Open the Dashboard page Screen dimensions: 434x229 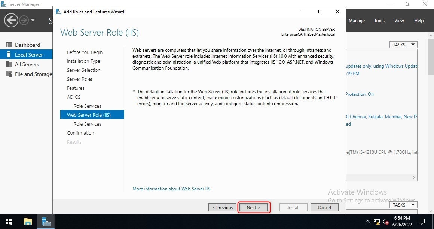(27, 45)
